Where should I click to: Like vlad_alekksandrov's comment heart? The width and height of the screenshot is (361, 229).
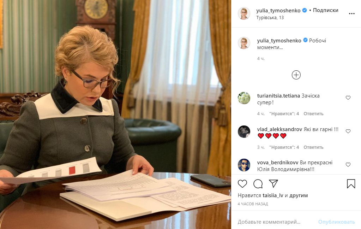tap(348, 131)
